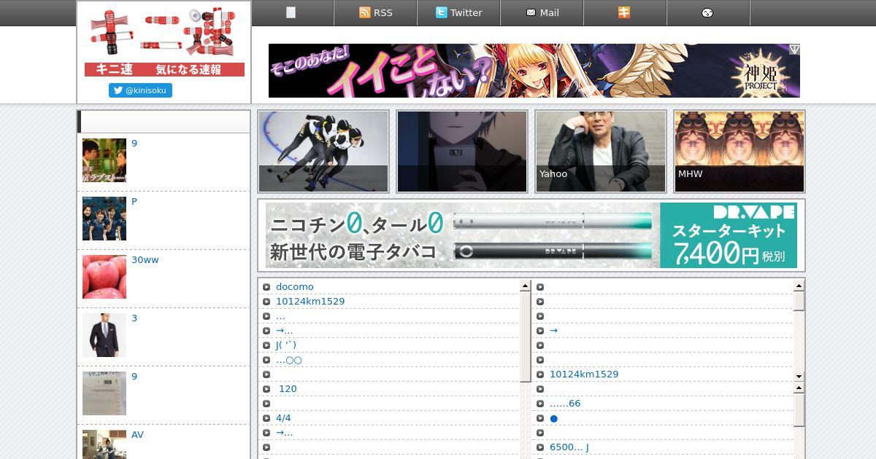Open the 4/4 headline link

click(x=283, y=417)
